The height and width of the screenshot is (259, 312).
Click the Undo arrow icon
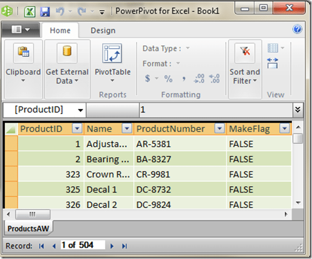pyautogui.click(x=60, y=11)
